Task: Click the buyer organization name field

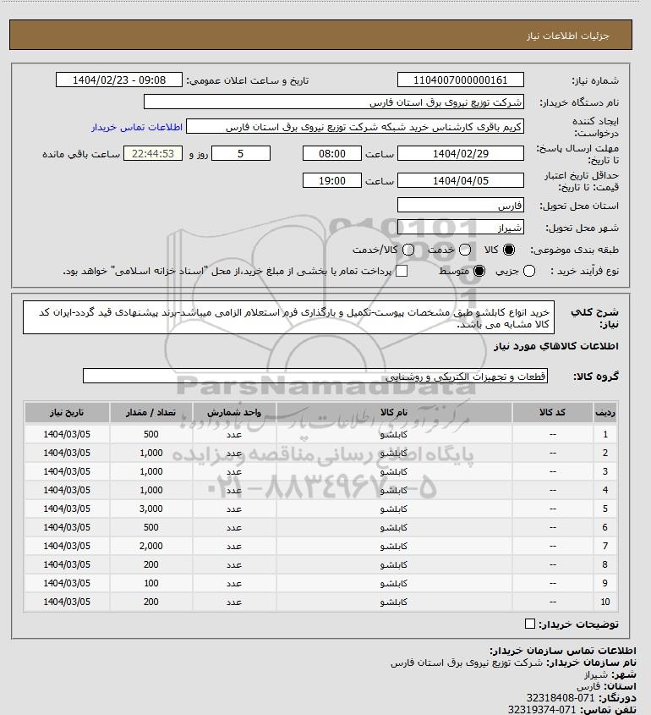Action: 333,102
